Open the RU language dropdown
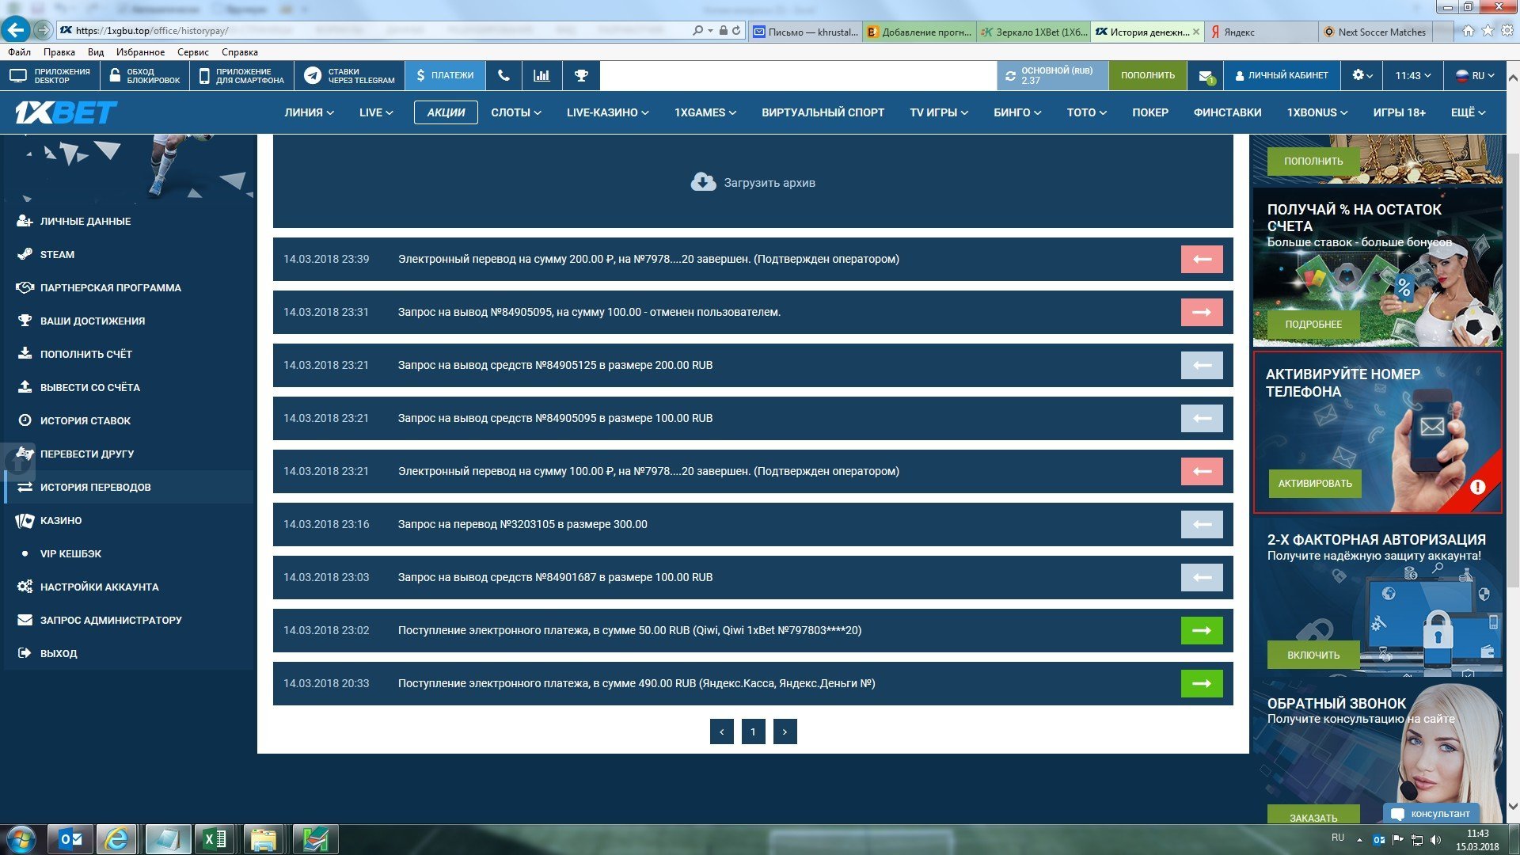Image resolution: width=1520 pixels, height=855 pixels. [x=1476, y=75]
